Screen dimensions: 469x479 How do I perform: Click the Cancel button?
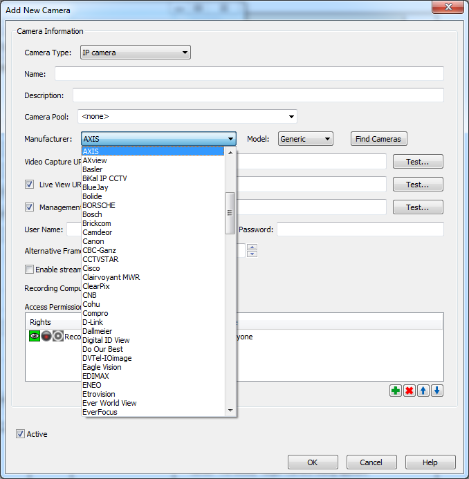[371, 462]
